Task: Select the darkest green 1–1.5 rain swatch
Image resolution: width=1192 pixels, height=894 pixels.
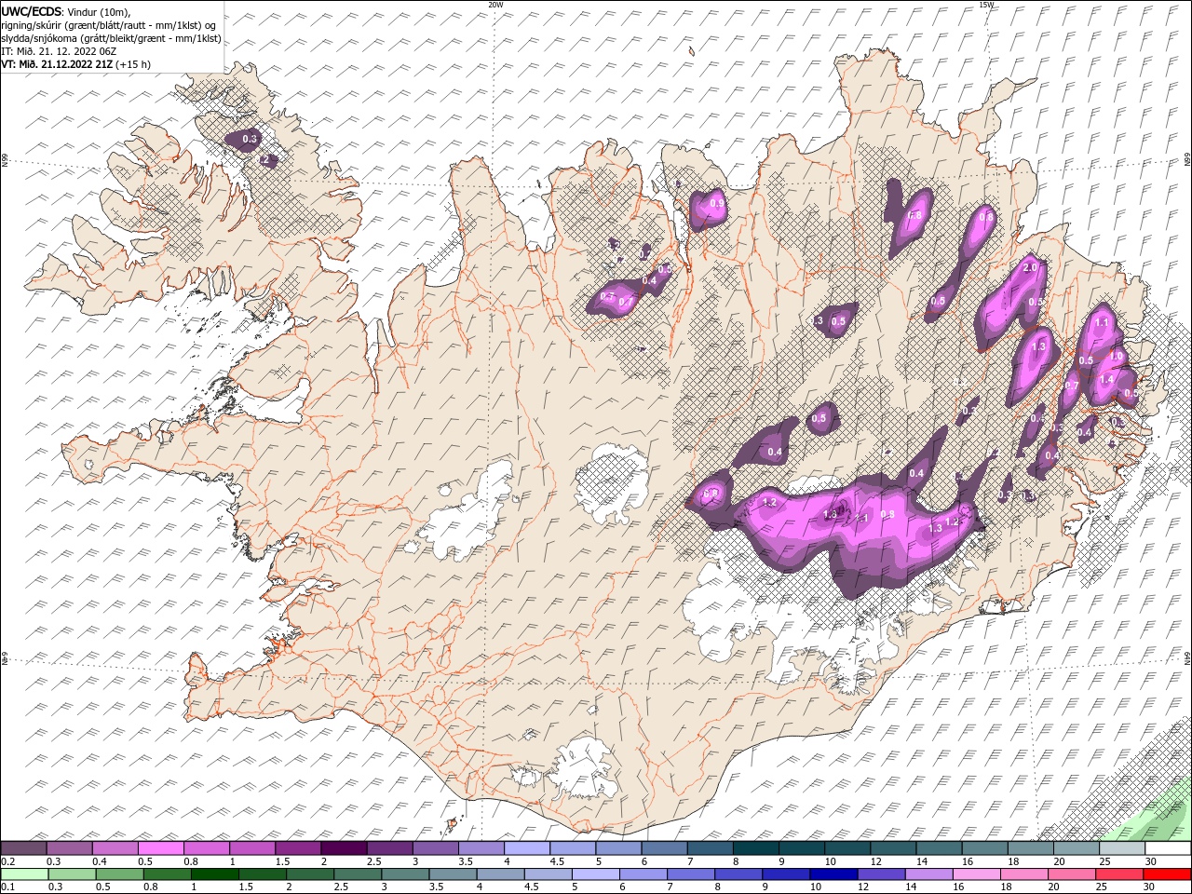Action: pos(215,874)
